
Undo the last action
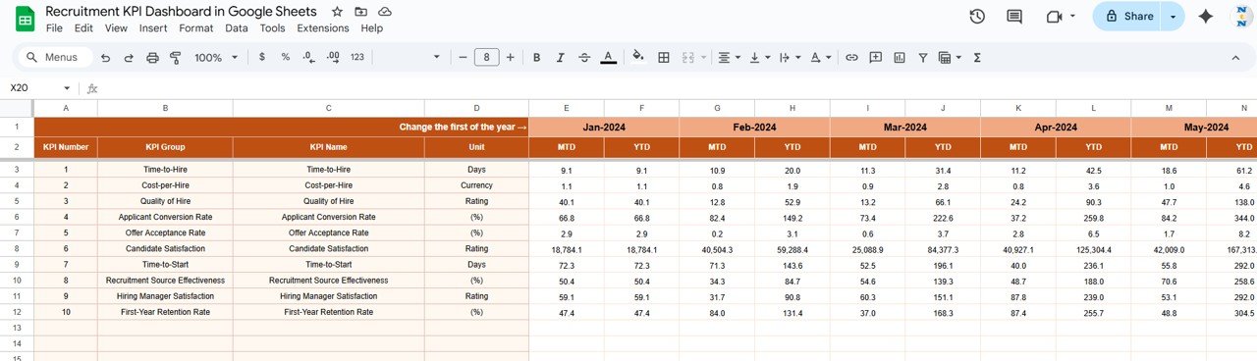[105, 58]
